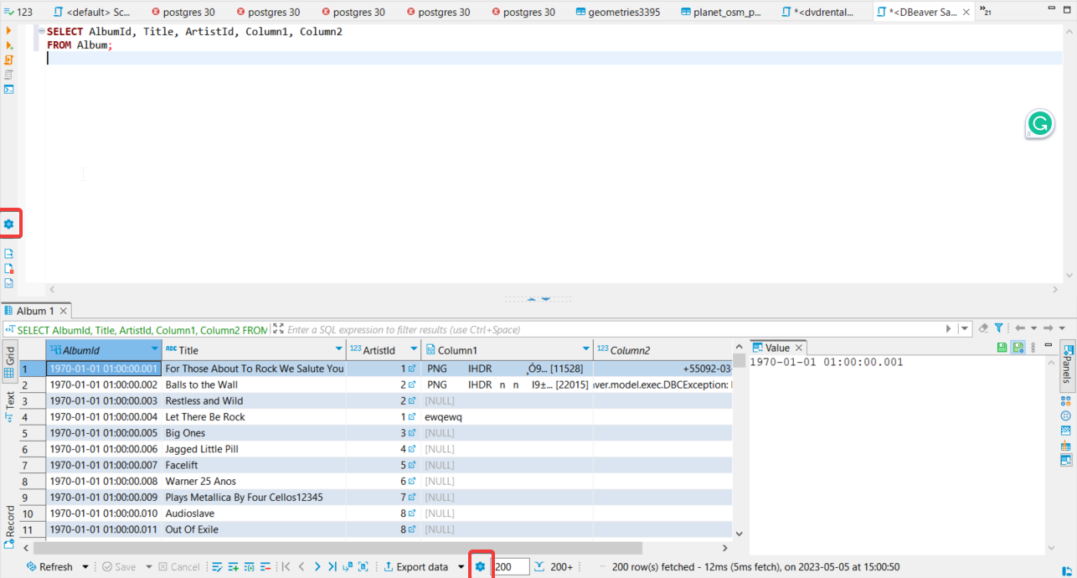Open calc panel icon on right sidebar

(1066, 401)
